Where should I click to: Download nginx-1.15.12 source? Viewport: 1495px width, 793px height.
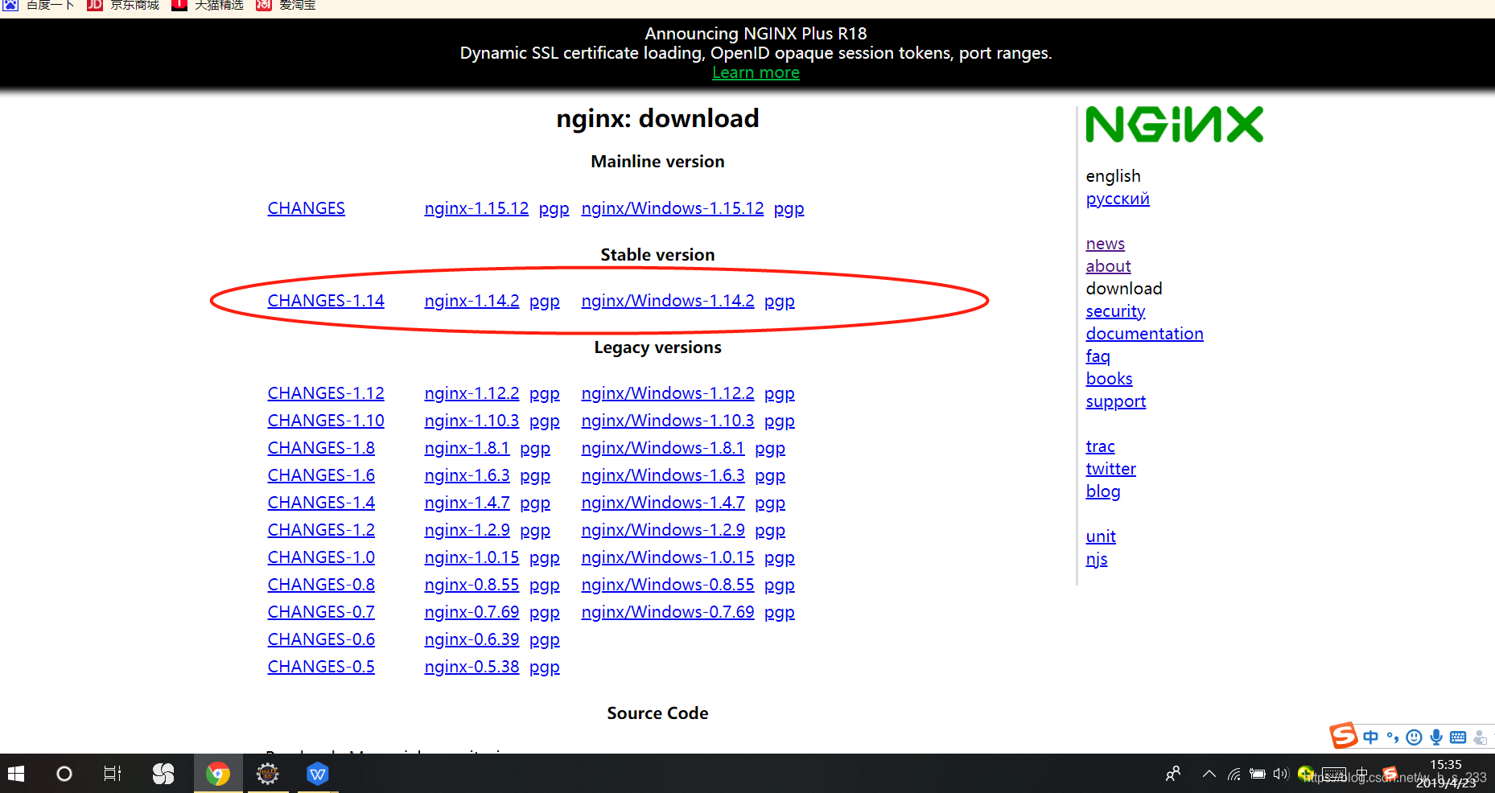tap(476, 208)
